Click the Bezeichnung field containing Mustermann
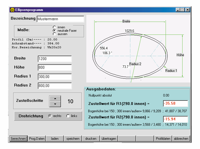 (60, 19)
